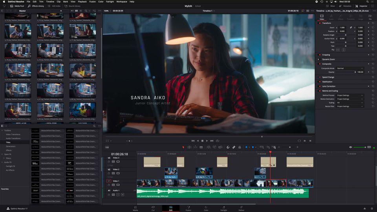Screen dimensions: 377x212
Task: Open viewer three-dot options menu
Action: click(x=312, y=11)
